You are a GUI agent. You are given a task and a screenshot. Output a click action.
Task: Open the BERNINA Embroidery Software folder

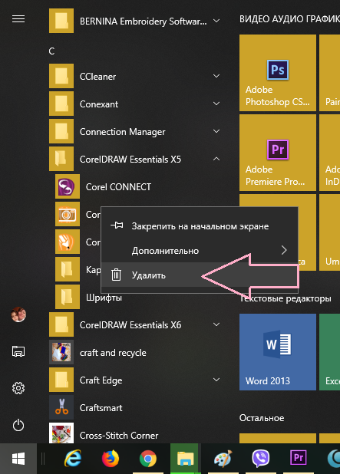(135, 21)
